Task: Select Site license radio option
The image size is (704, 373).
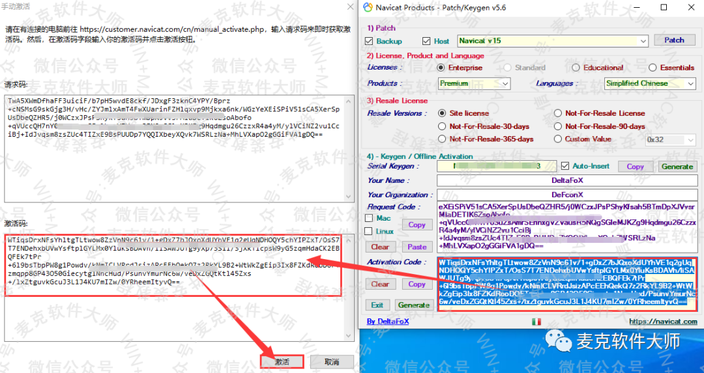Action: click(x=442, y=113)
